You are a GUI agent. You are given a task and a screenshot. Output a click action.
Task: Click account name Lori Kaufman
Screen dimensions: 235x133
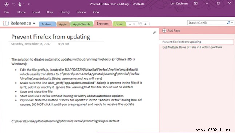(x=179, y=3)
